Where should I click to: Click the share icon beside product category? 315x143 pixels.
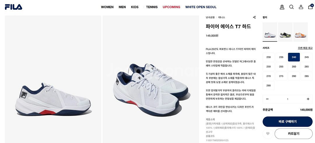[254, 17]
